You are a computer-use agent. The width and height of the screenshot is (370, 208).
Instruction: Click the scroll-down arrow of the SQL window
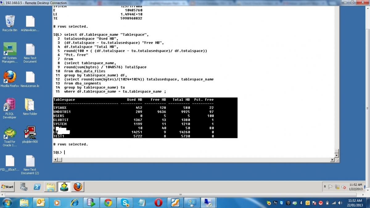(x=337, y=155)
